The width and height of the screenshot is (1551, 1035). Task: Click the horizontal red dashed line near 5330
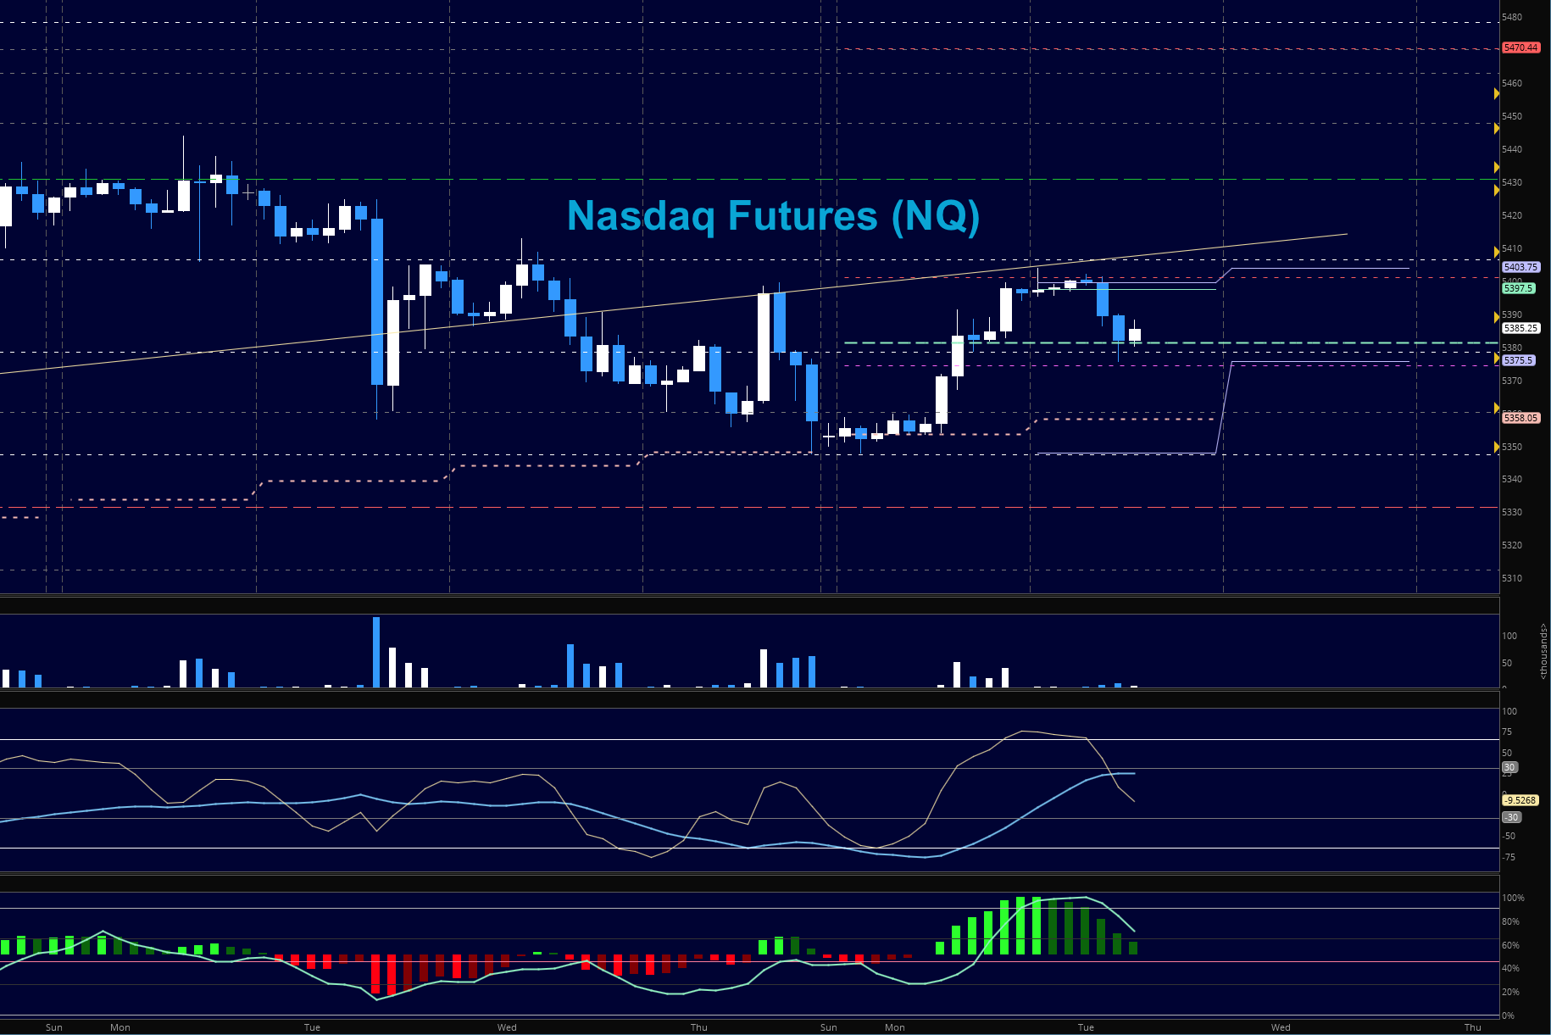click(x=749, y=508)
